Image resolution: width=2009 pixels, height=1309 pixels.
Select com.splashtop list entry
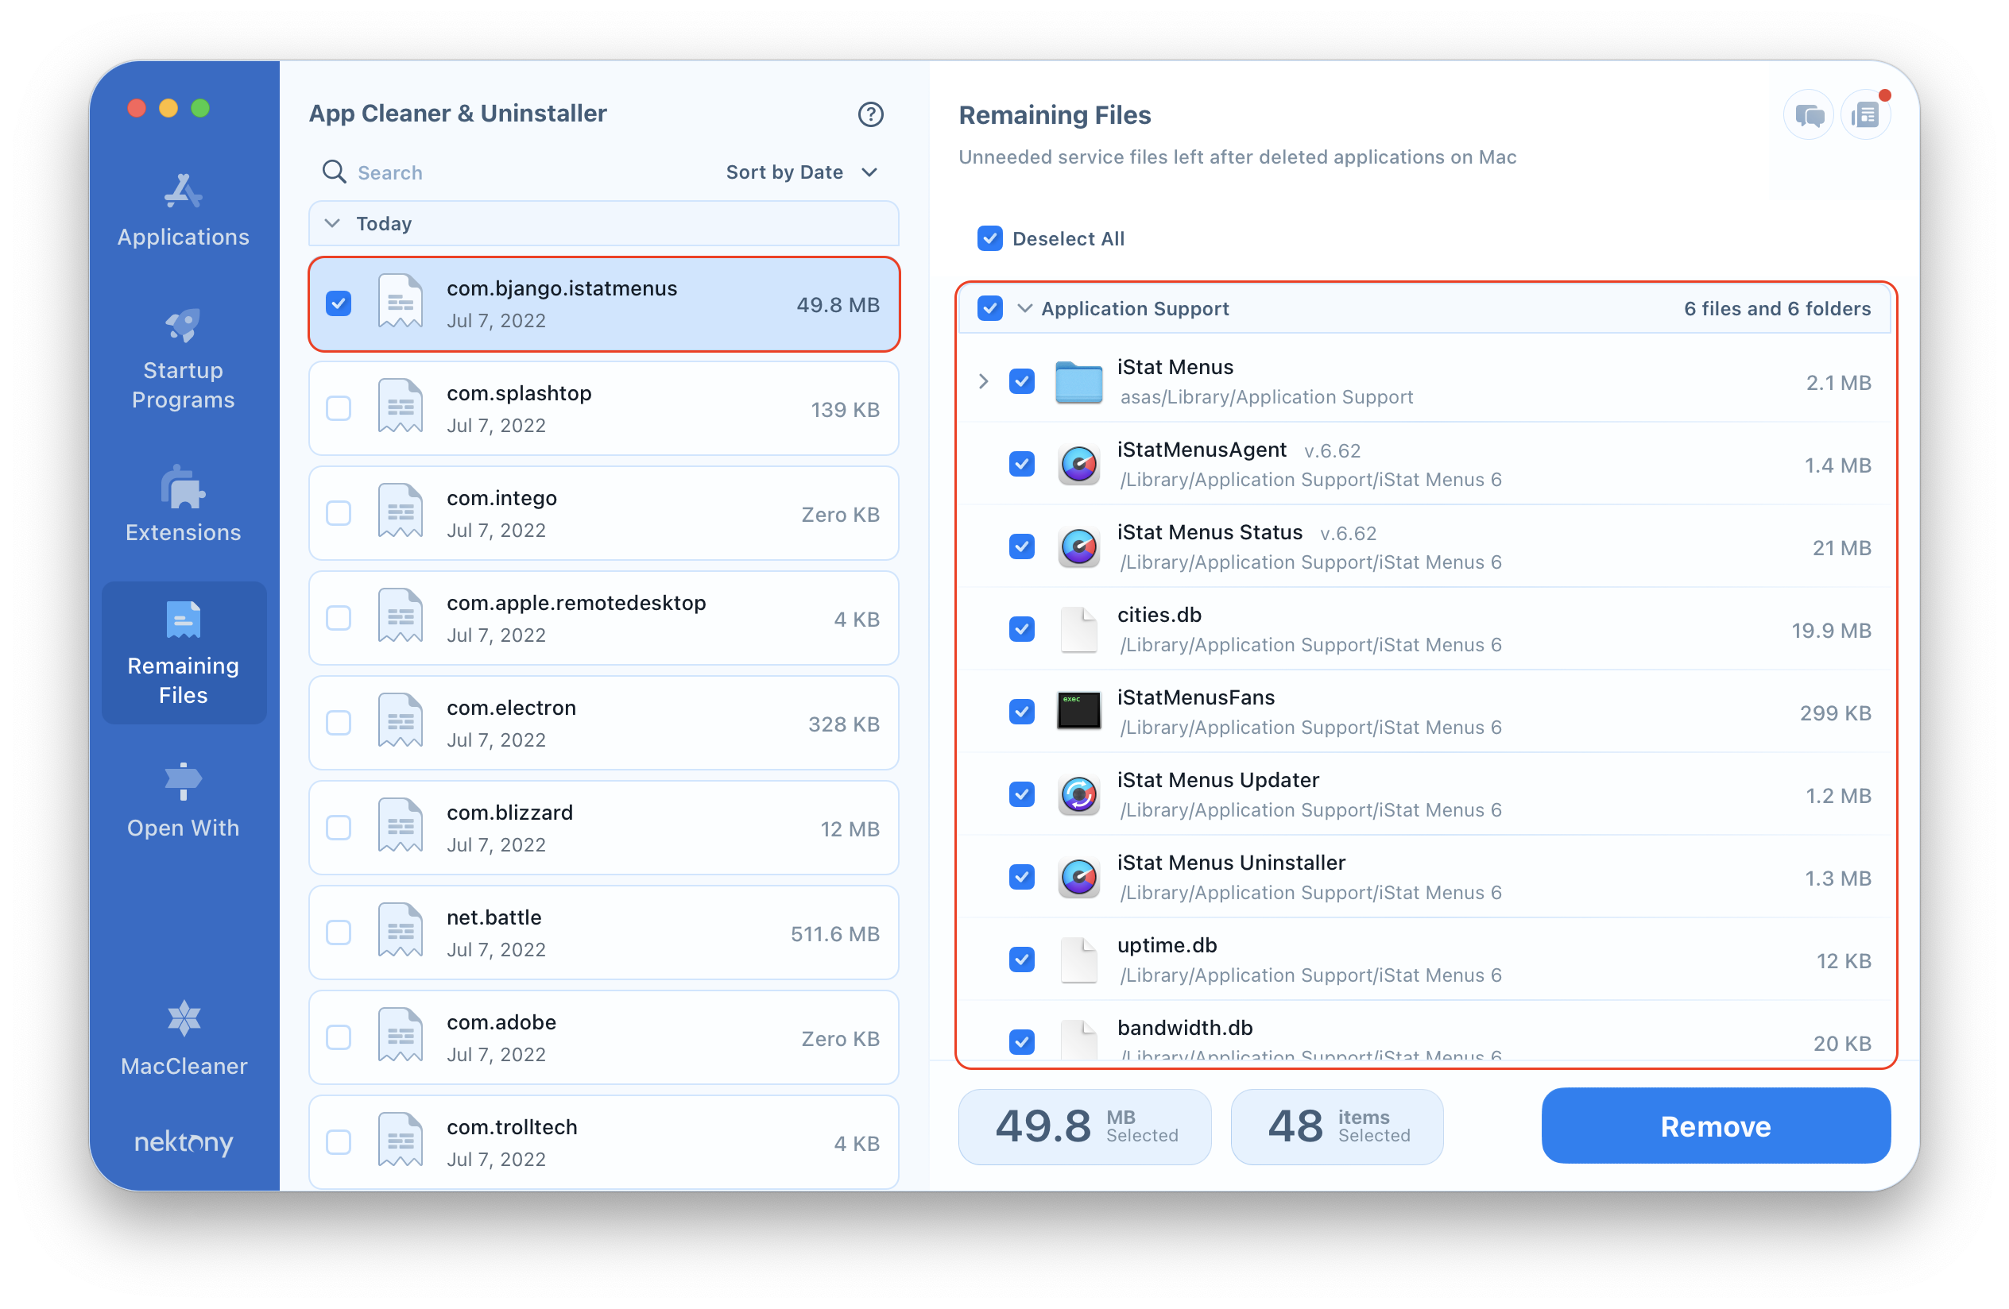coord(605,410)
